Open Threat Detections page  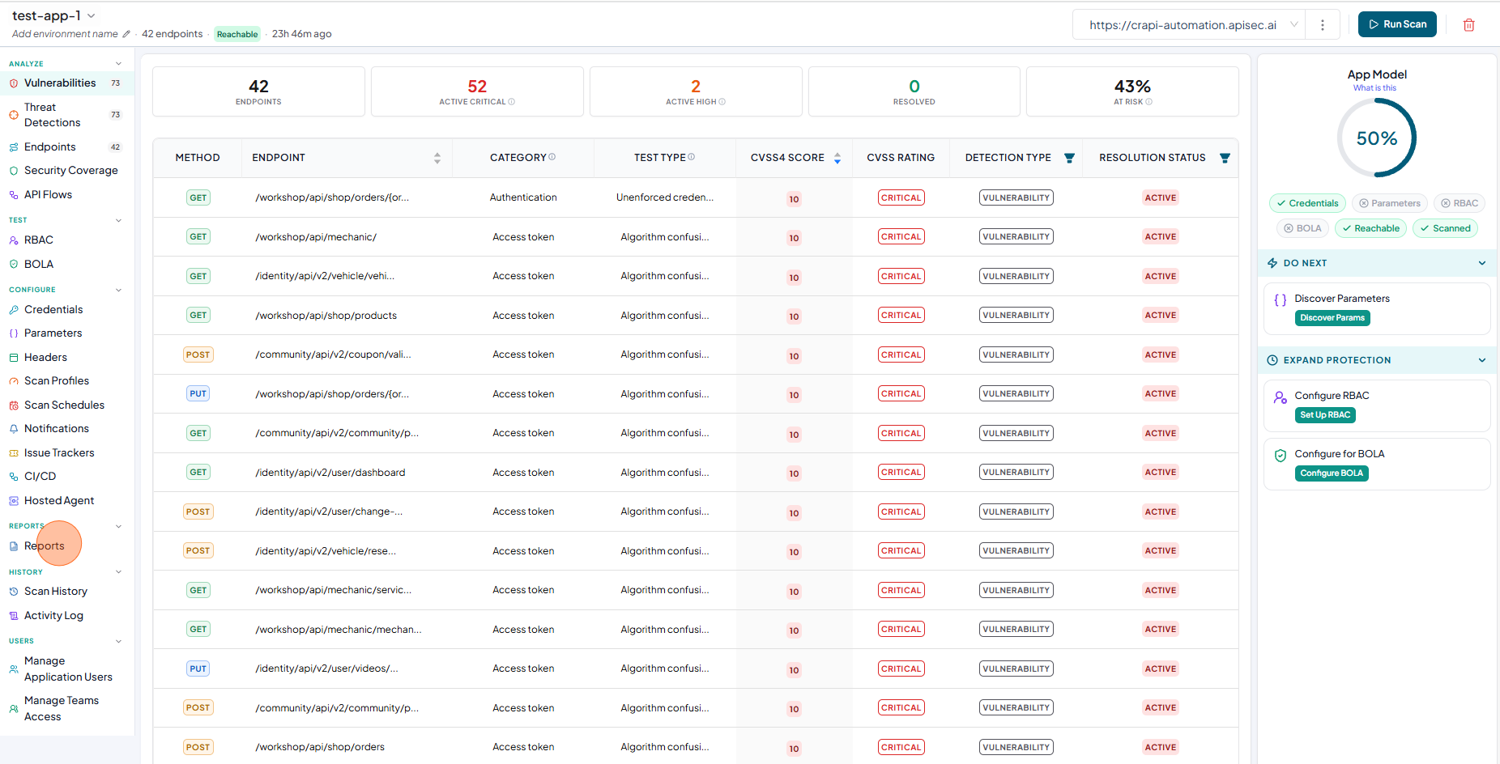click(66, 115)
